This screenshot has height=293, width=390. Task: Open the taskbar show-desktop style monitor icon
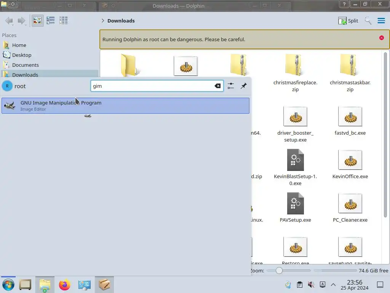coord(25,285)
